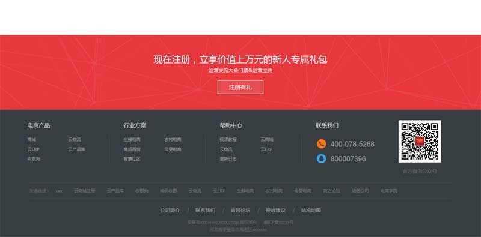Click the 站点地图 footer link

click(311, 211)
